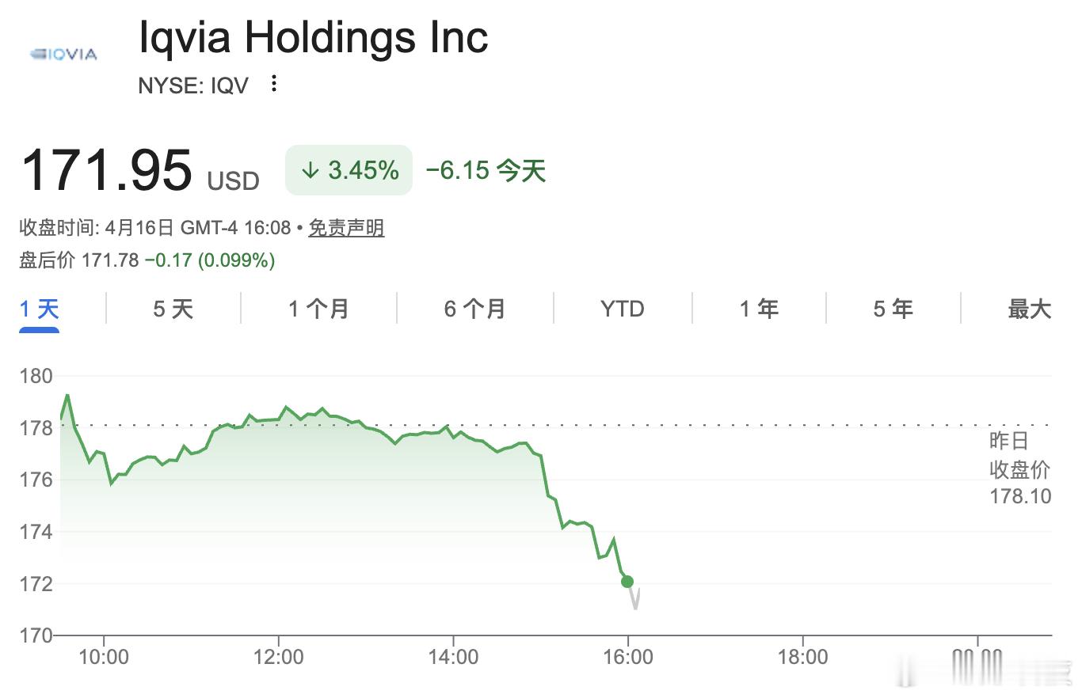This screenshot has width=1082, height=698.
Task: Show the 1 个月 price chart
Action: click(x=318, y=309)
